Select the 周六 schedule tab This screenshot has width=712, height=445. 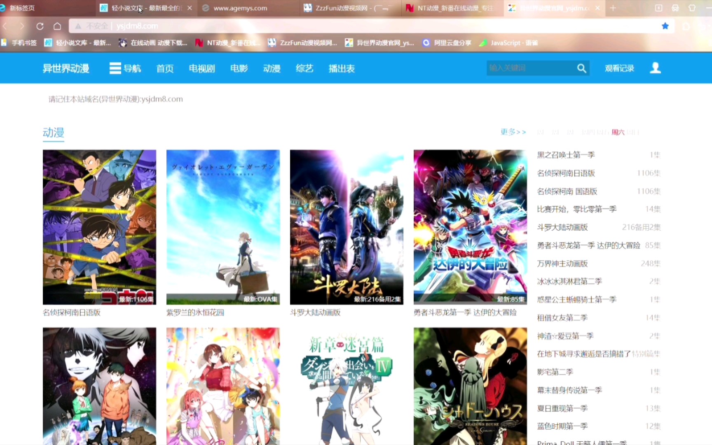[618, 132]
